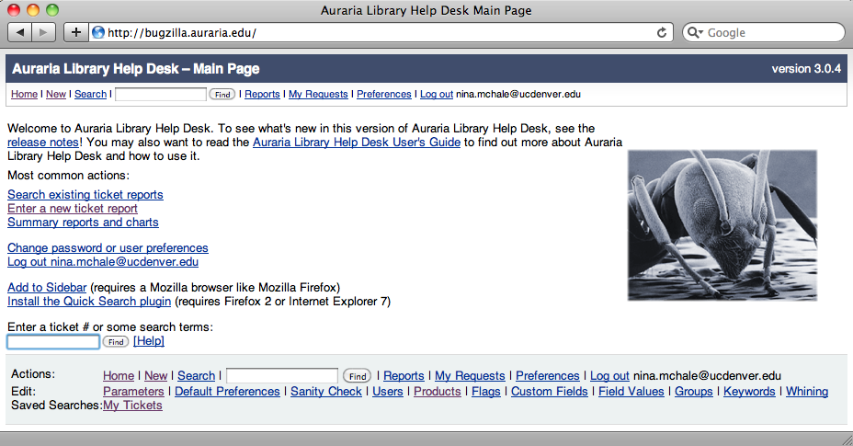853x446 pixels.
Task: Click the globe site icon in address bar
Action: point(98,33)
